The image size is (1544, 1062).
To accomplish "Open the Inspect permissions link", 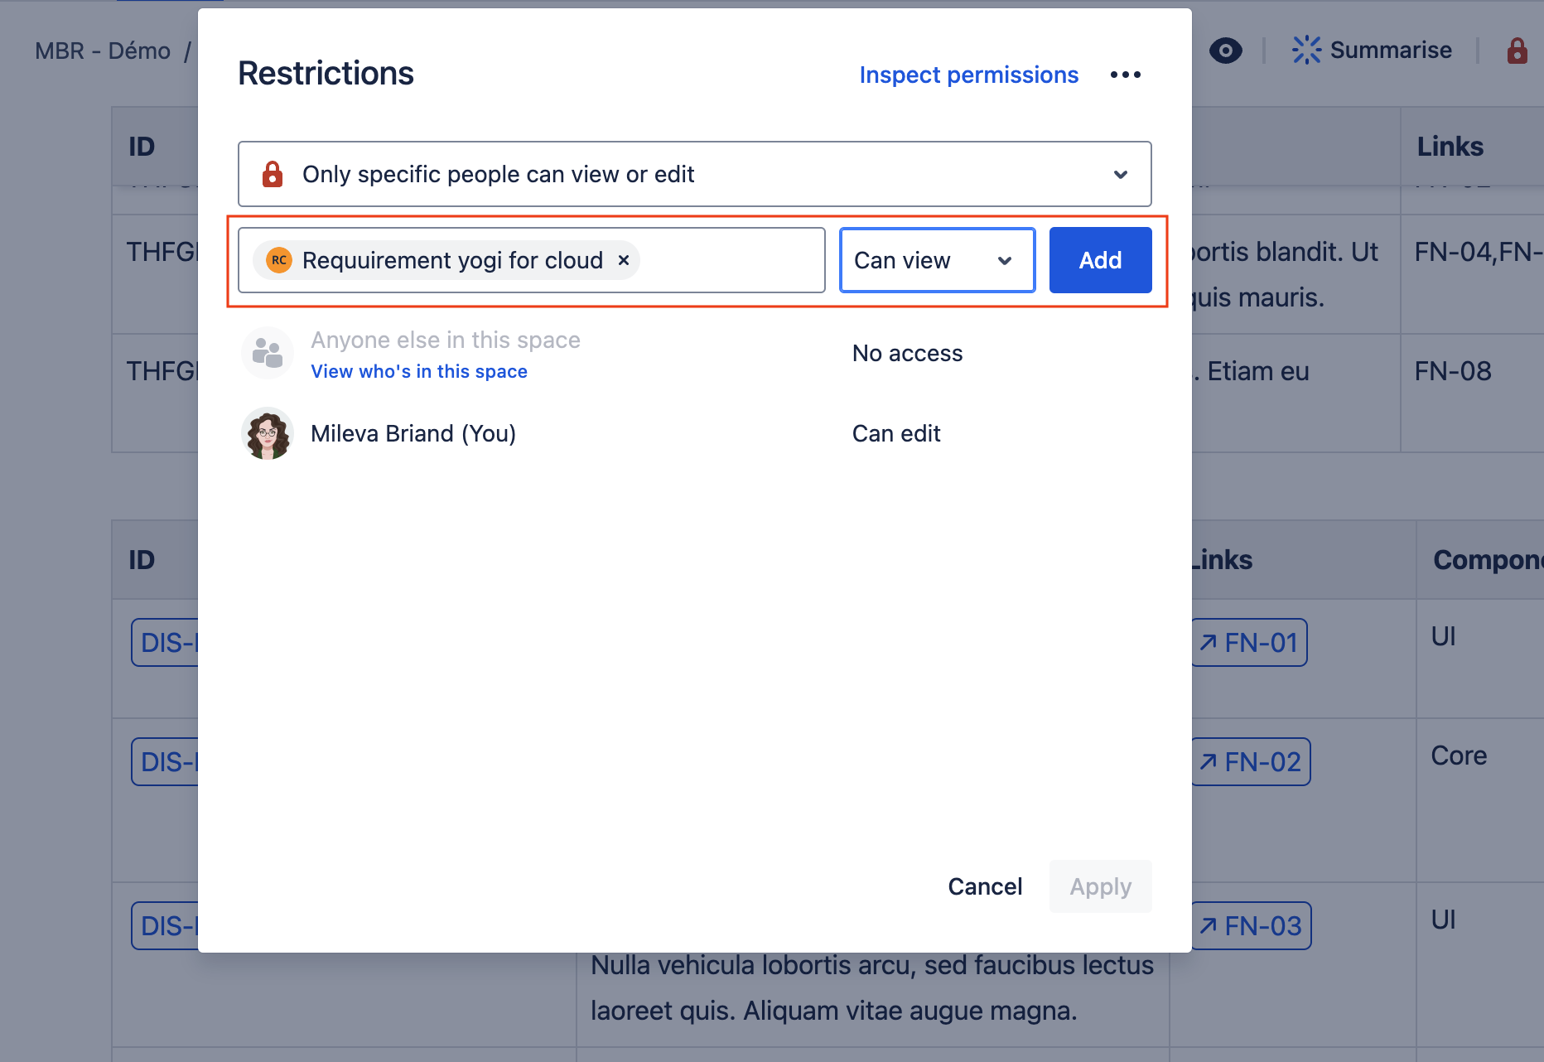I will point(968,75).
